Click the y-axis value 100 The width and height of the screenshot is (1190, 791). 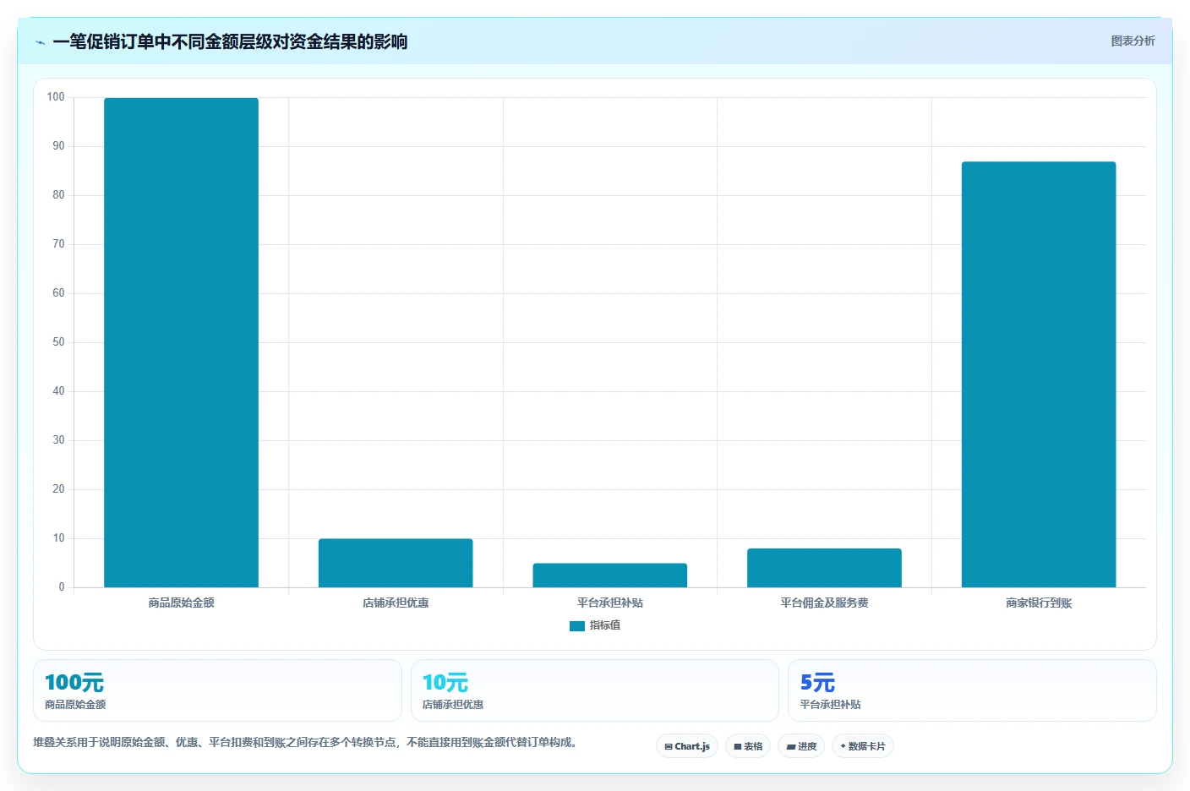point(56,97)
